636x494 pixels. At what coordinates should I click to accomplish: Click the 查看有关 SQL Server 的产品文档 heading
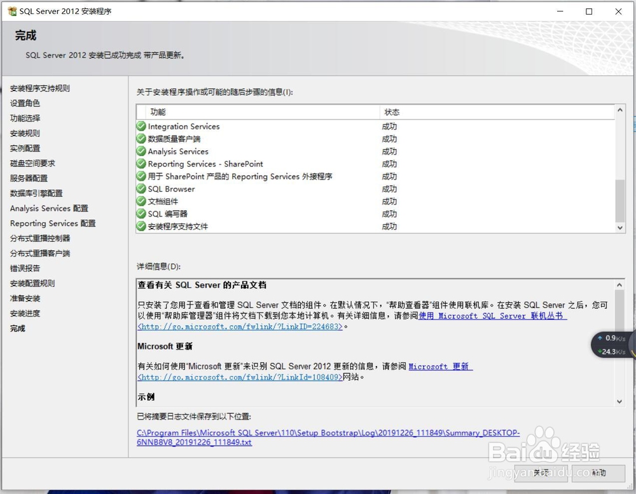[x=202, y=285]
